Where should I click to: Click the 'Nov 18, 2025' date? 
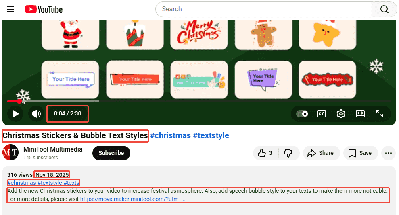coord(52,175)
